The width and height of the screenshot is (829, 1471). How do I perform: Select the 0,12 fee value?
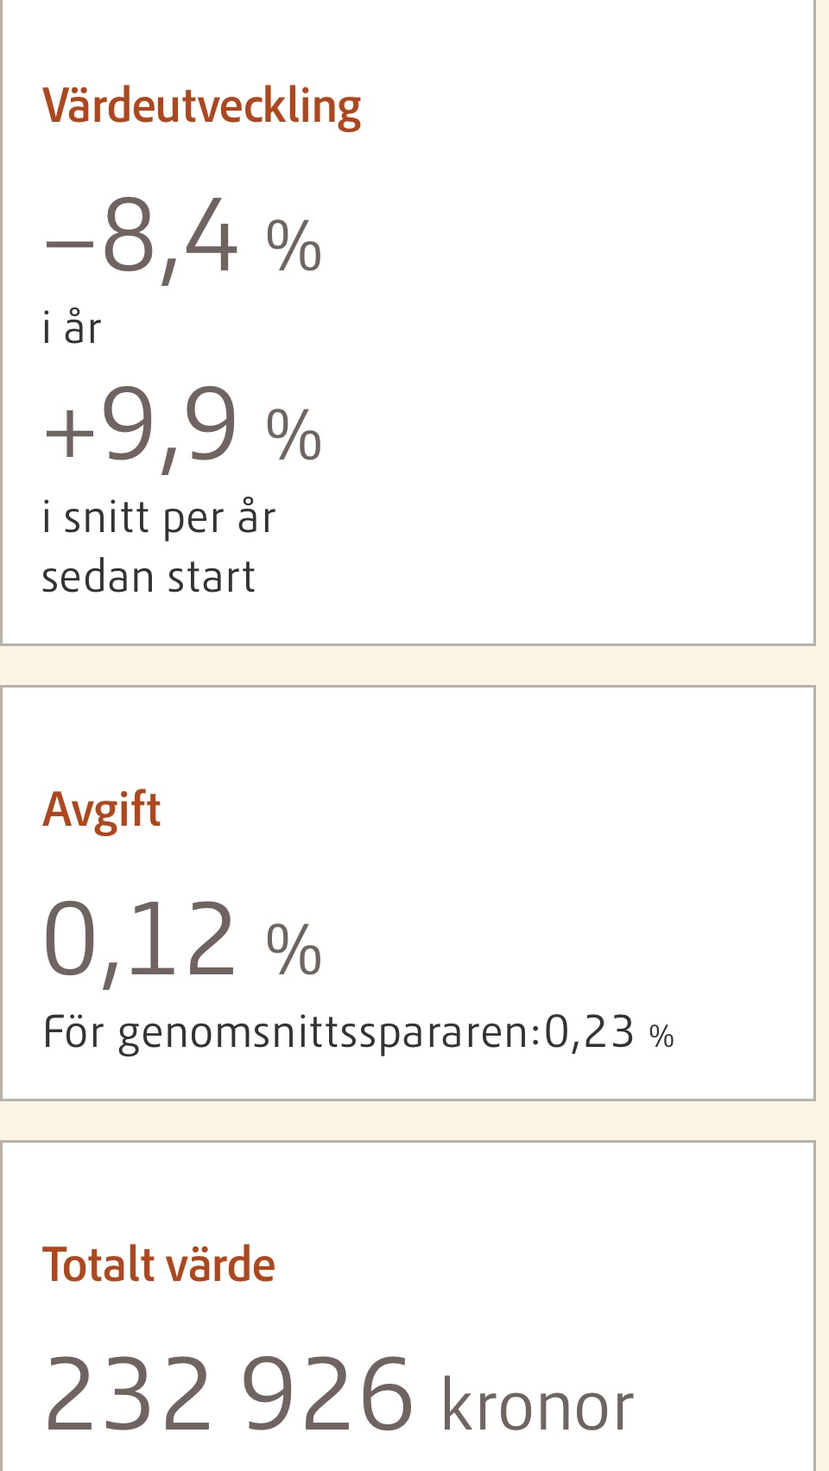click(139, 940)
